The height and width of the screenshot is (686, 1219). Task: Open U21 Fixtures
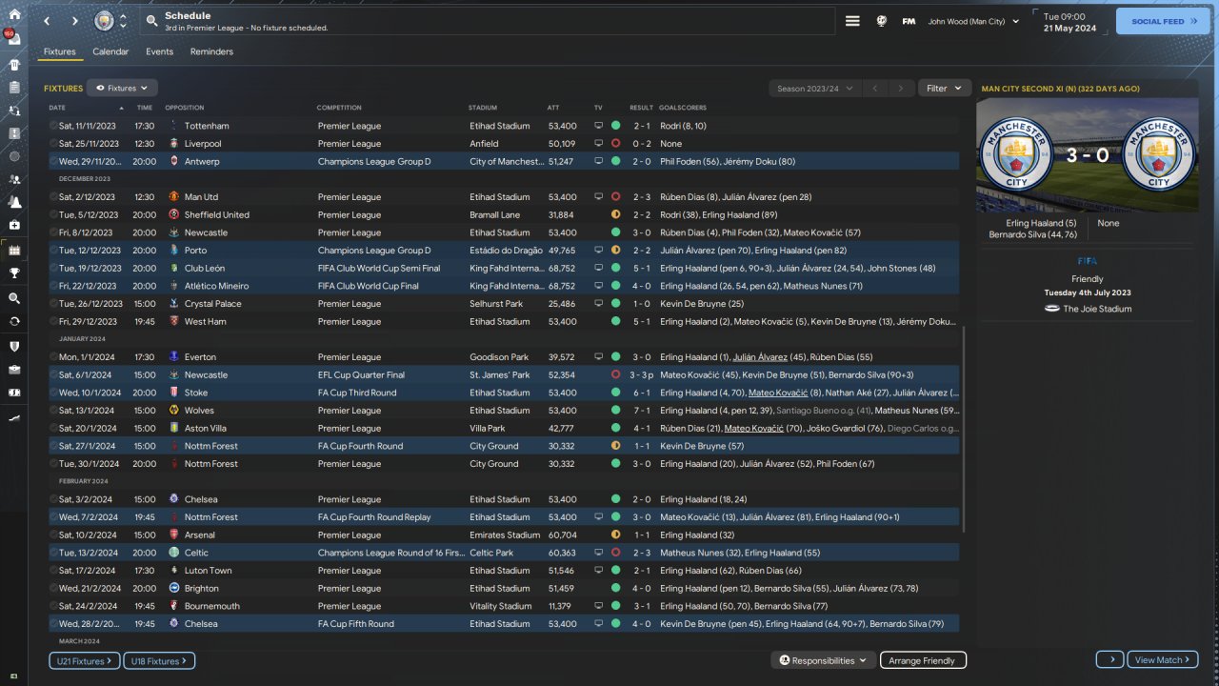point(84,660)
